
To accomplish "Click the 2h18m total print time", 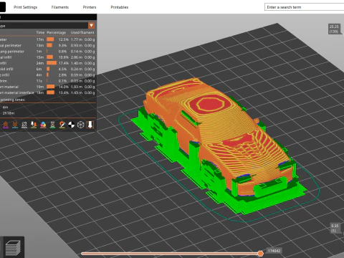I will pos(9,113).
